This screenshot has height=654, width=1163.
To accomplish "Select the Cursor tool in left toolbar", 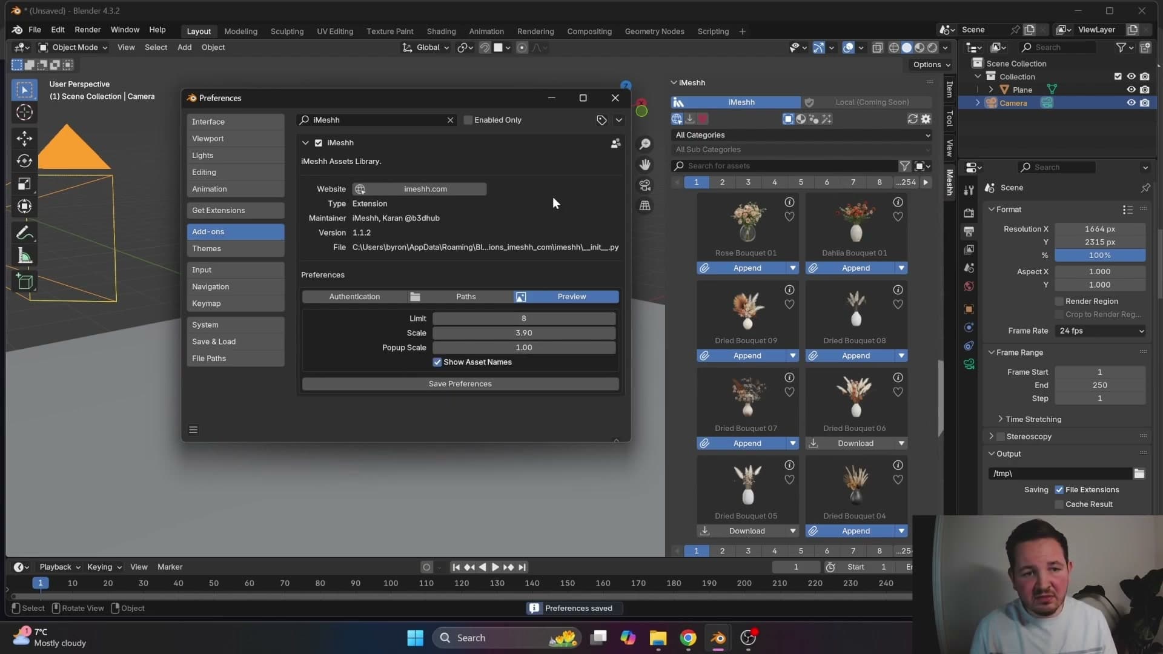I will [x=24, y=113].
